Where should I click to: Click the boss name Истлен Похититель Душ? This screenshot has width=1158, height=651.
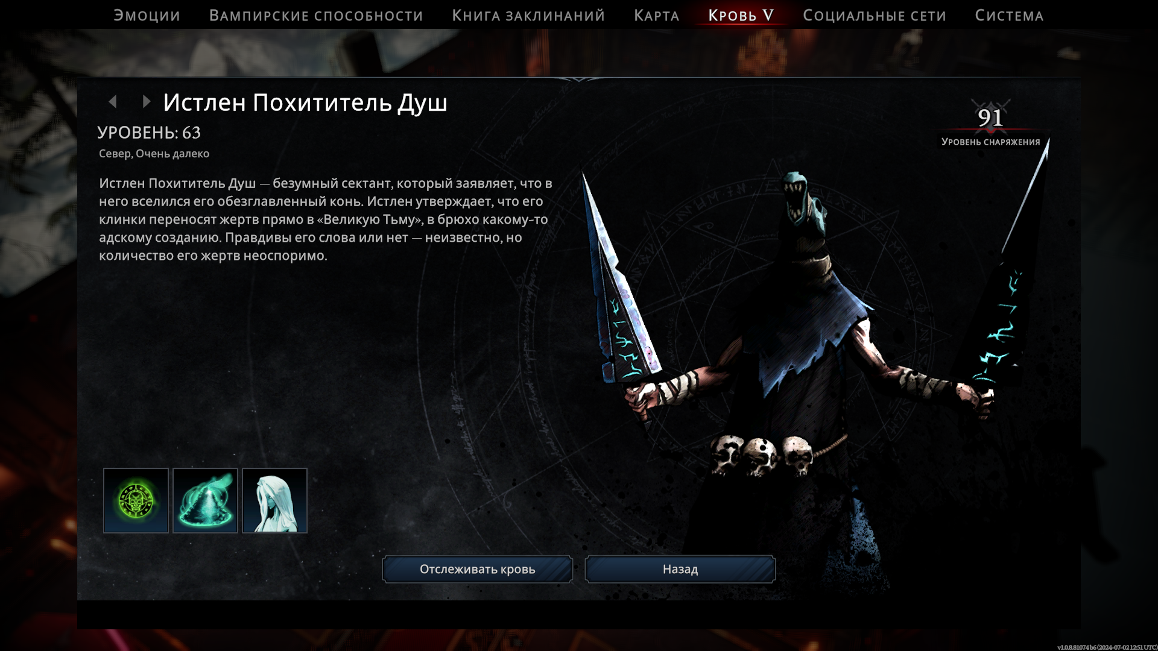click(305, 103)
